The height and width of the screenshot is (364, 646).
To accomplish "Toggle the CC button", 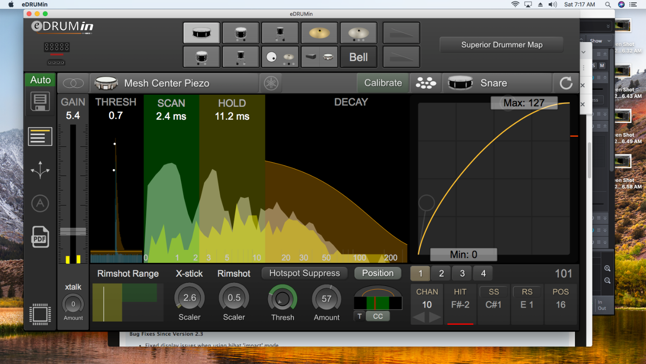I will pos(378,316).
